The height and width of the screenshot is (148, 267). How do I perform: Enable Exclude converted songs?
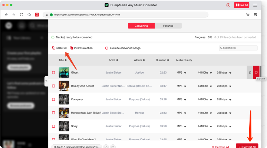coord(123,48)
